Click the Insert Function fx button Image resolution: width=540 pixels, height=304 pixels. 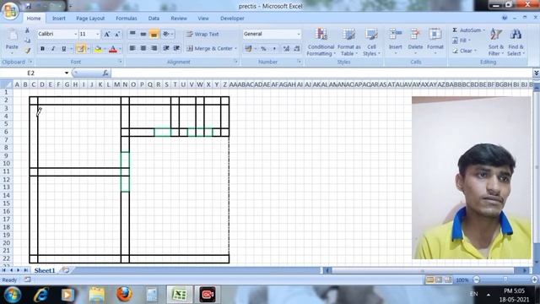[x=105, y=73]
